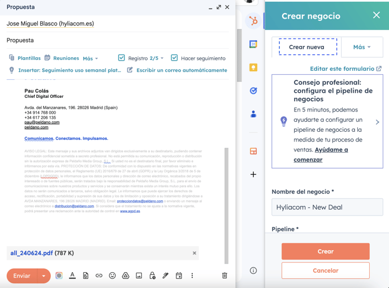Open the www.agpd.es link

(x=130, y=211)
